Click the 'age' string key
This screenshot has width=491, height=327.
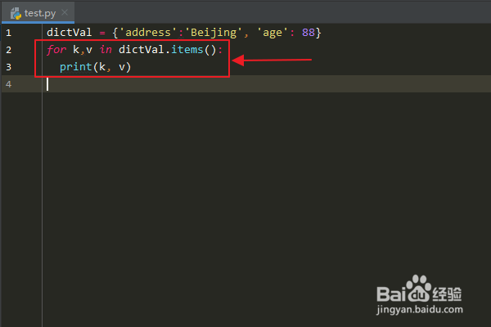click(273, 33)
